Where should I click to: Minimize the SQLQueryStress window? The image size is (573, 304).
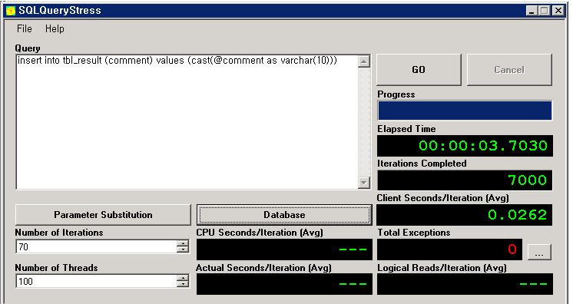[532, 11]
